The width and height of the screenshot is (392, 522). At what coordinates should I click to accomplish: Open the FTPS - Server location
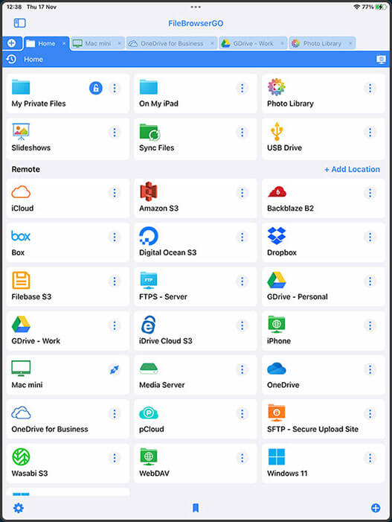pyautogui.click(x=195, y=287)
